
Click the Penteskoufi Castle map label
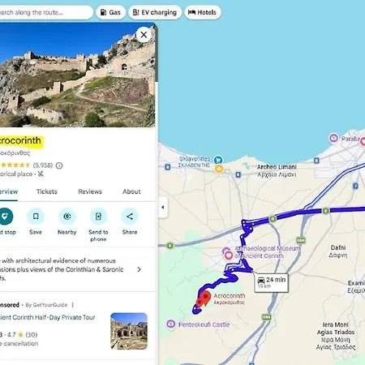point(204,324)
